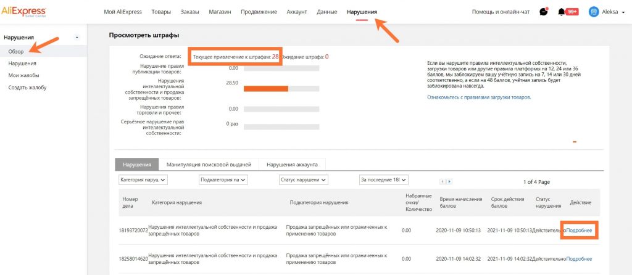The height and width of the screenshot is (275, 632).
Task: Click the Просмотреть штрафы heading
Action: [x=144, y=35]
